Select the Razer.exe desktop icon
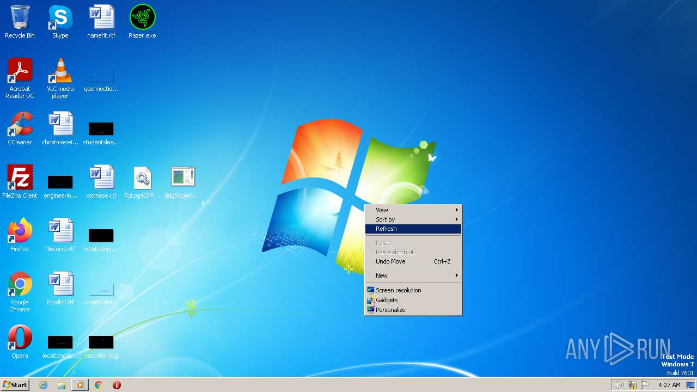The height and width of the screenshot is (392, 697). [x=142, y=22]
